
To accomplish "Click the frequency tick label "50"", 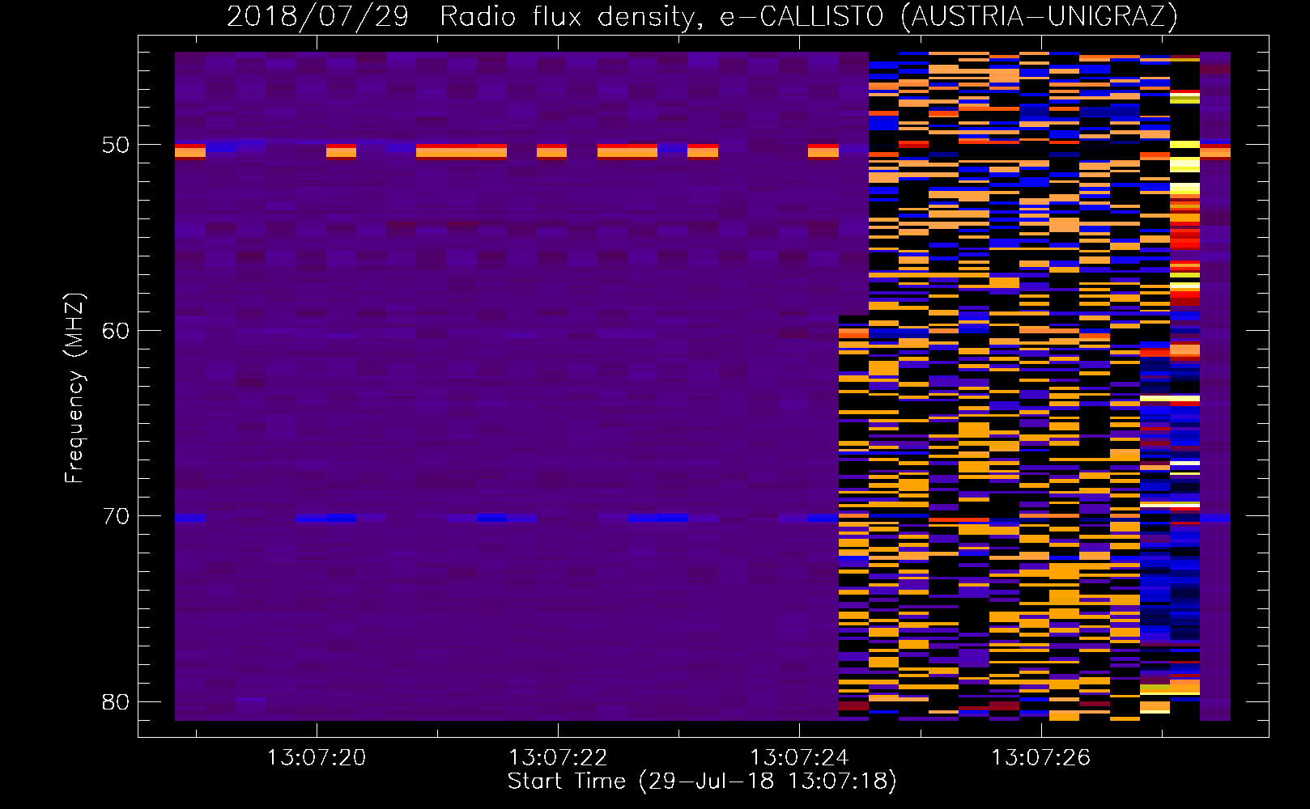I will coord(116,145).
